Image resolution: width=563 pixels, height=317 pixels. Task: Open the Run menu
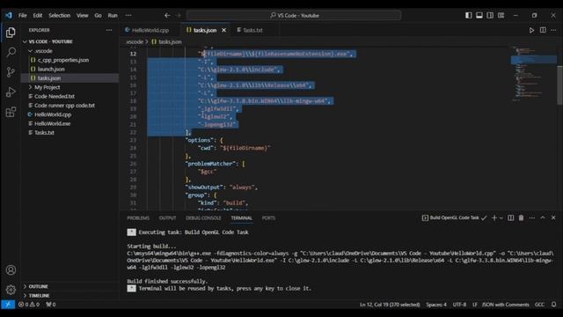[113, 16]
